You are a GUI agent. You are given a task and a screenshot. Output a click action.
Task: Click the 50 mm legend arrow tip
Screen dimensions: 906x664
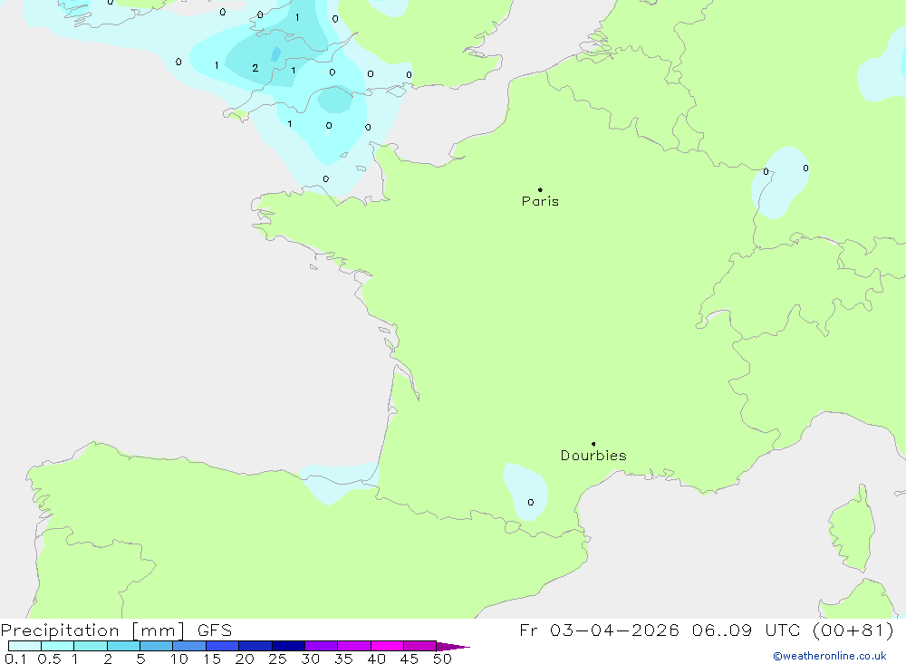(452, 646)
